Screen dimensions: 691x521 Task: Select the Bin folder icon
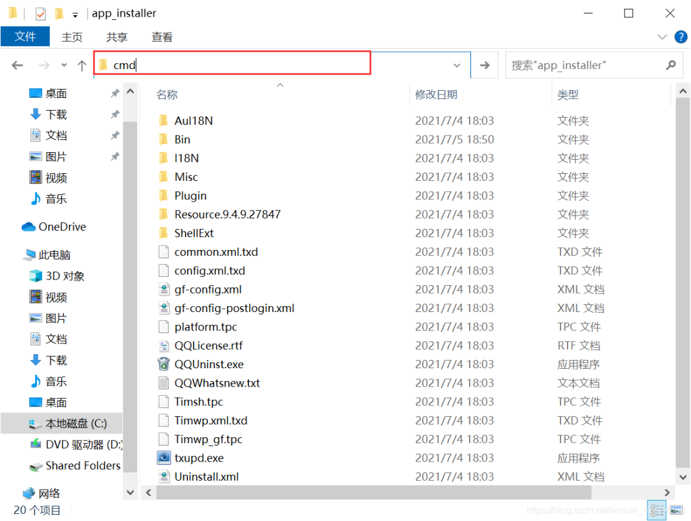pyautogui.click(x=164, y=139)
